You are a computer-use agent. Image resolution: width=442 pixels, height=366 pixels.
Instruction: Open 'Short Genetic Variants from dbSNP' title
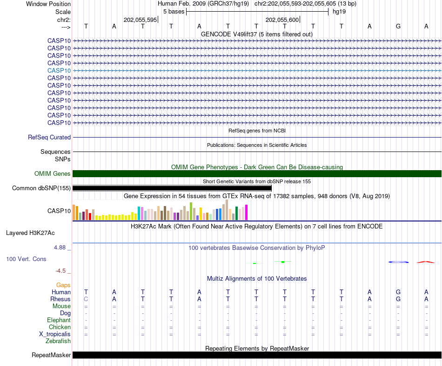pos(257,181)
